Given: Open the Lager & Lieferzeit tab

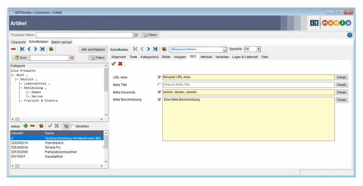Looking at the screenshot, I should (x=245, y=57).
